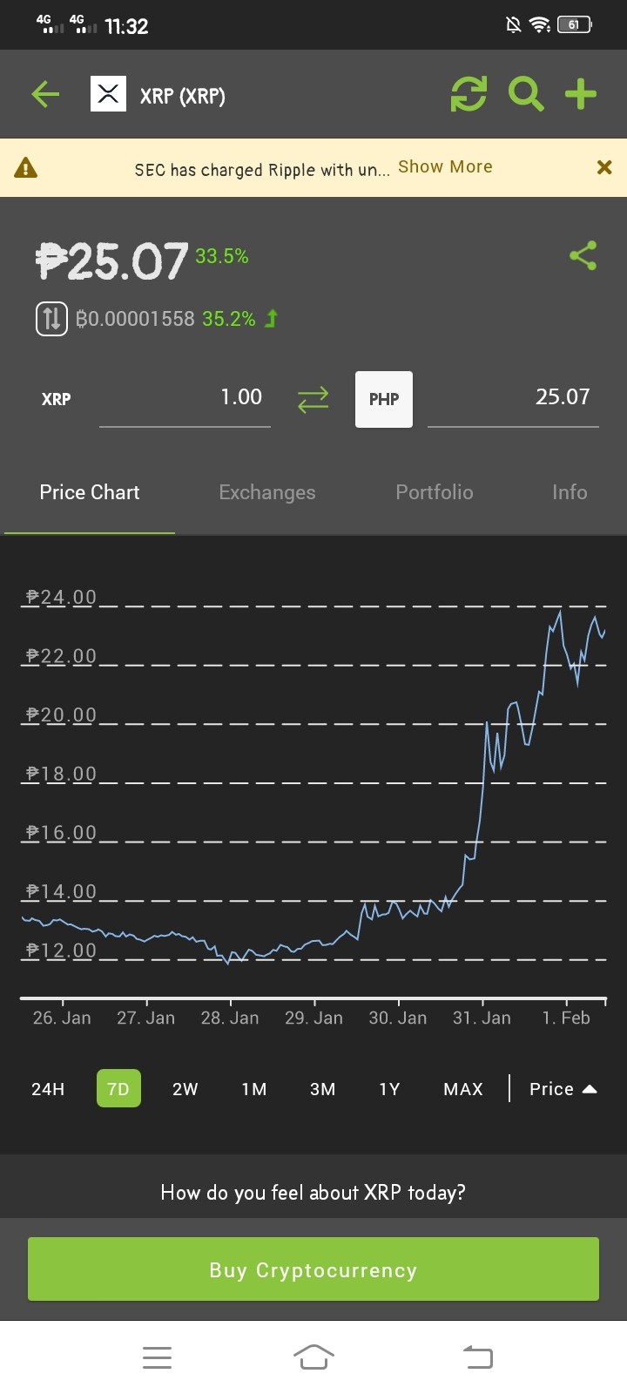
Task: Toggle the BTC price switch icon
Action: 51,318
